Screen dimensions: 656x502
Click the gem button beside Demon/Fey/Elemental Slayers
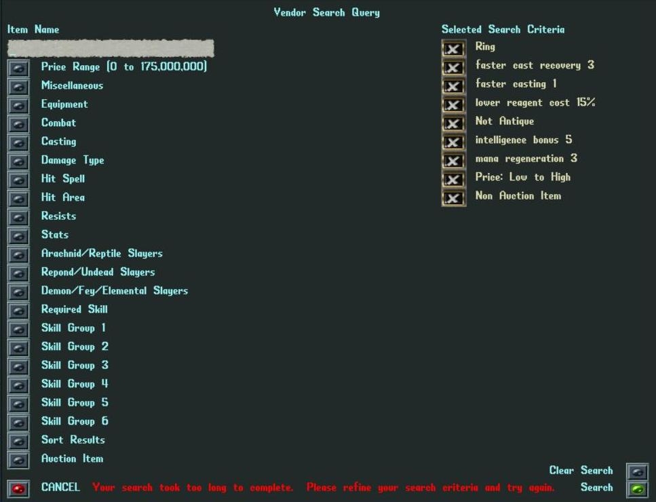[18, 292]
